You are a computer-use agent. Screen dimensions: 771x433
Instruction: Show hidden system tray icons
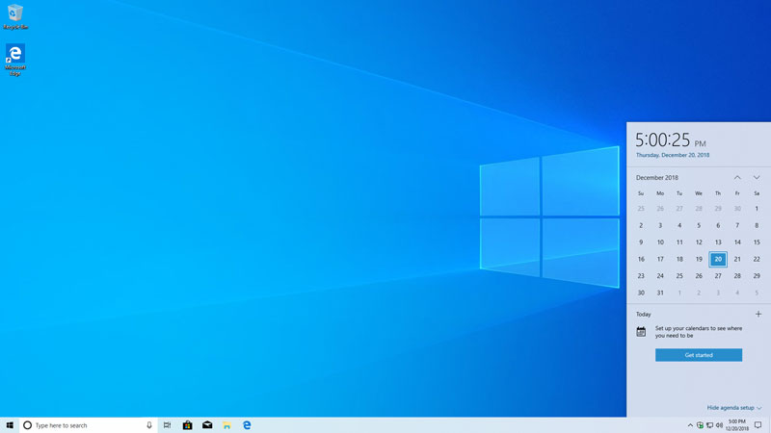(x=690, y=424)
